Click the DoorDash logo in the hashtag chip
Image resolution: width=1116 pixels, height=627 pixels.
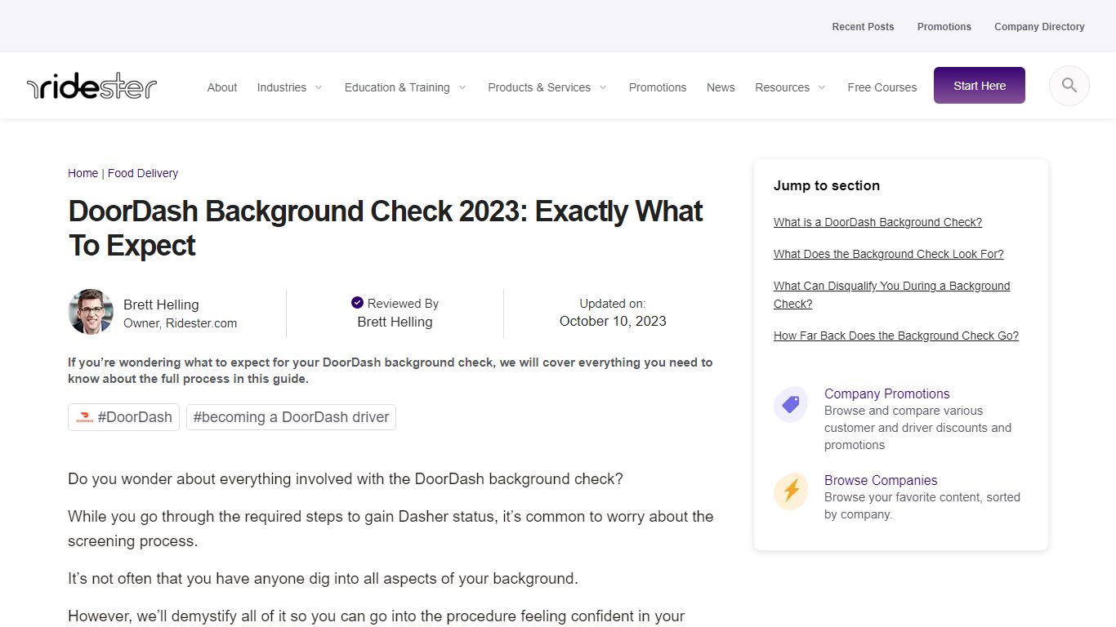click(84, 417)
